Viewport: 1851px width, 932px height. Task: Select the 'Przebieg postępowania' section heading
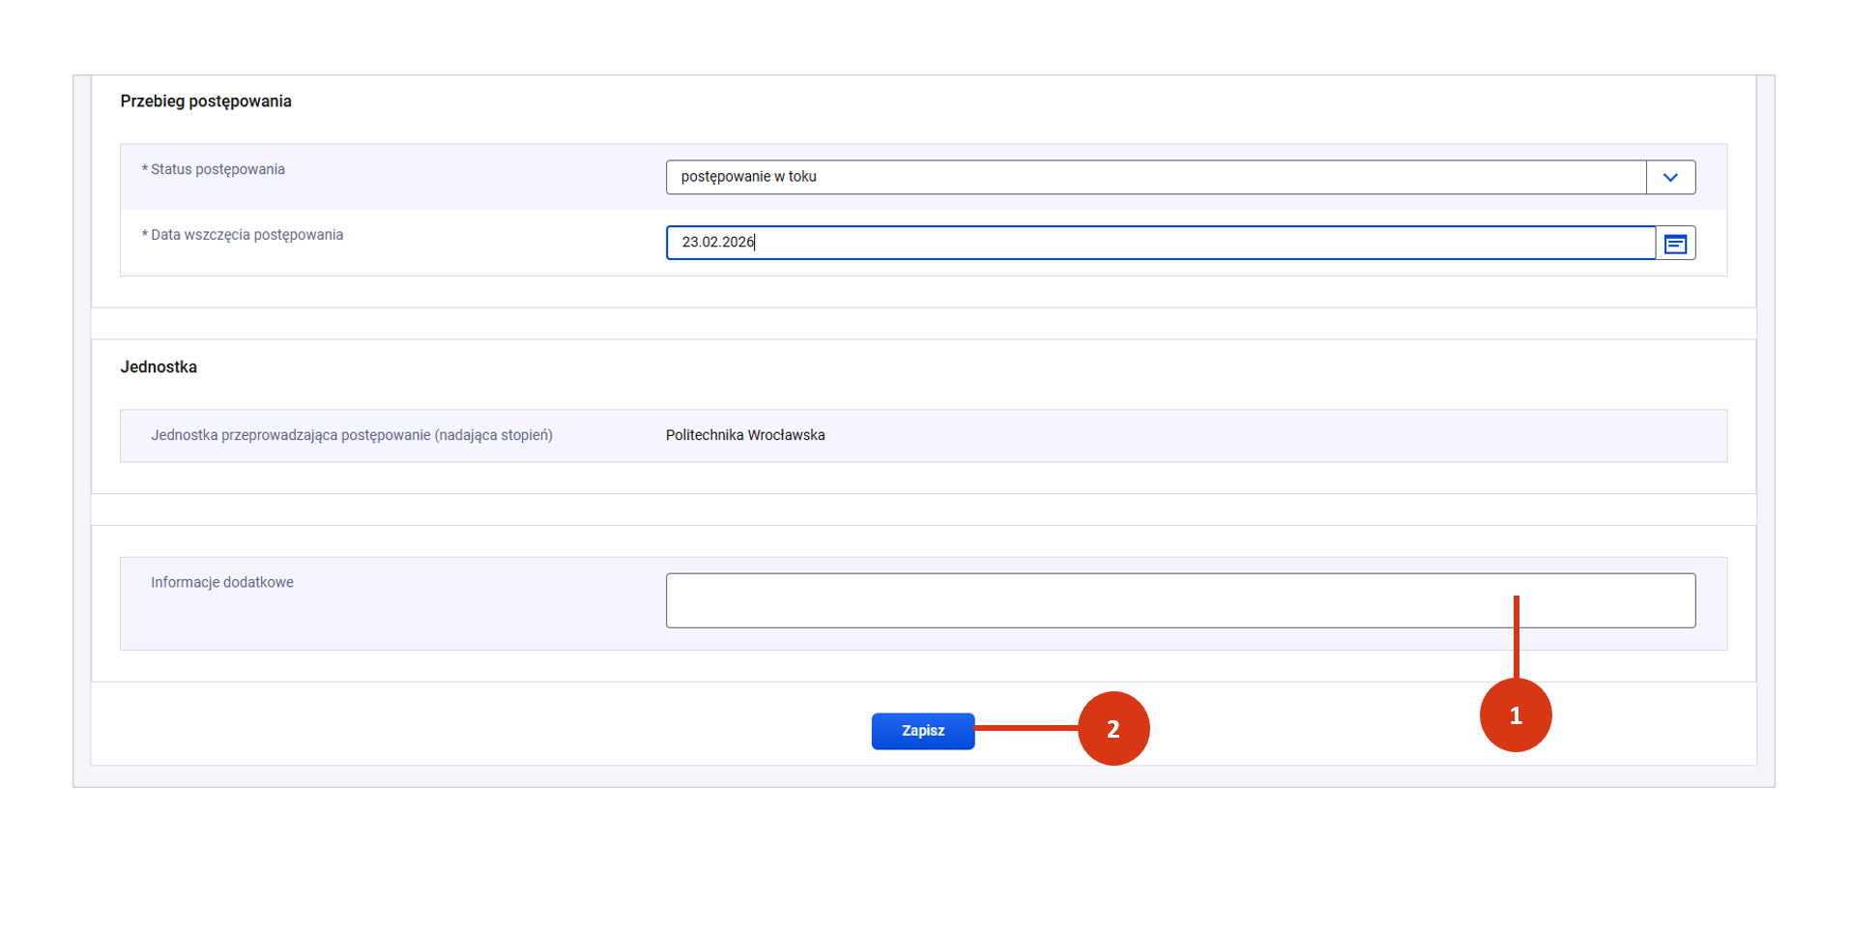pos(206,102)
